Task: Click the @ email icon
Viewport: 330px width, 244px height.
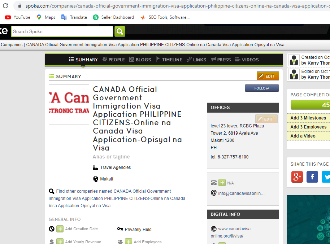Action: 214,193
